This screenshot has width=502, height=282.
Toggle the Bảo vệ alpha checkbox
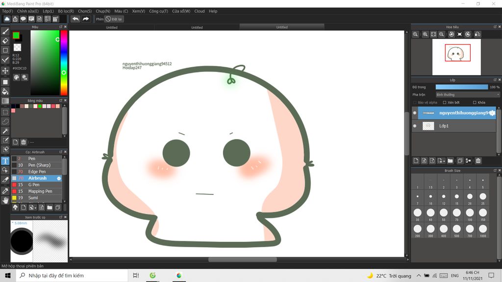415,103
